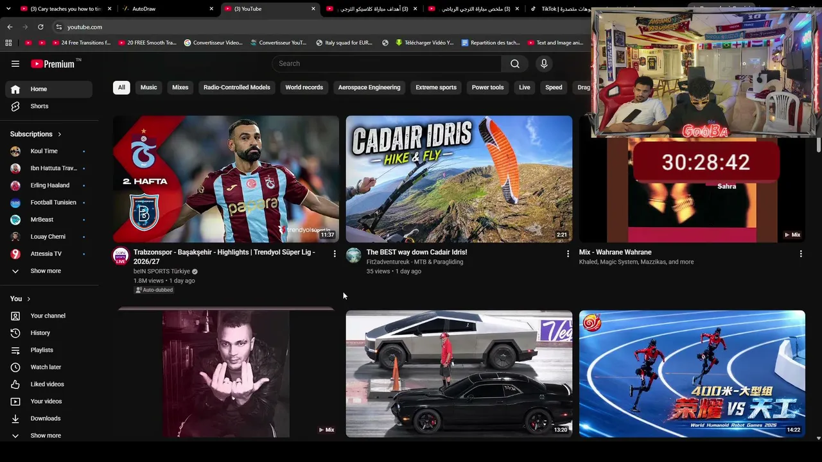The image size is (822, 462).
Task: Open the browser apps grid in bookmarks bar
Action: click(8, 43)
